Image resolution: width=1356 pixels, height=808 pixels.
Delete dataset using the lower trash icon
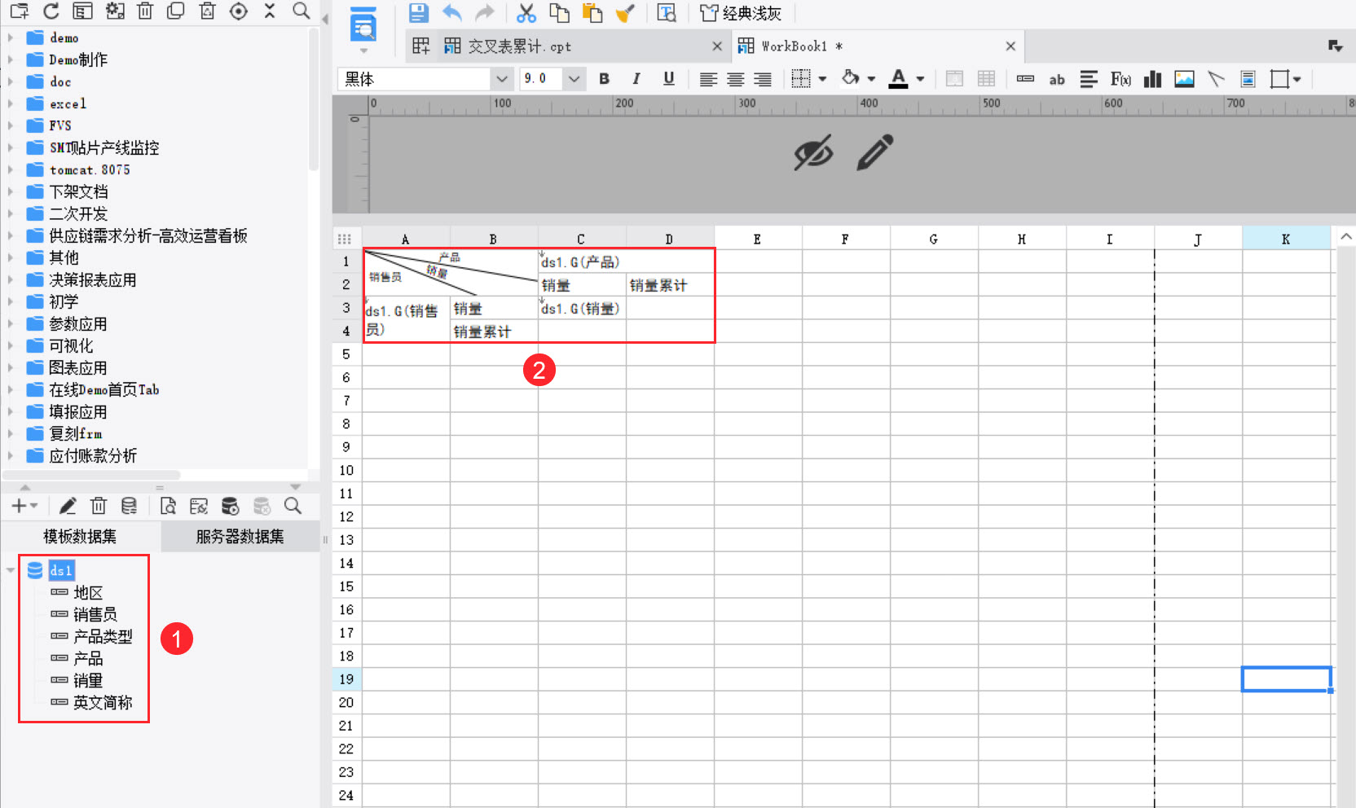coord(99,507)
